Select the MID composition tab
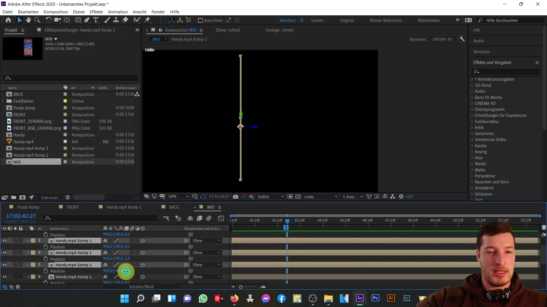Screen dimensions: 547x307 211,207
